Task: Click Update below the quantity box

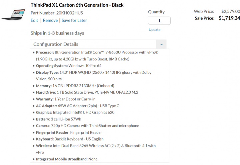Action: [x=155, y=30]
